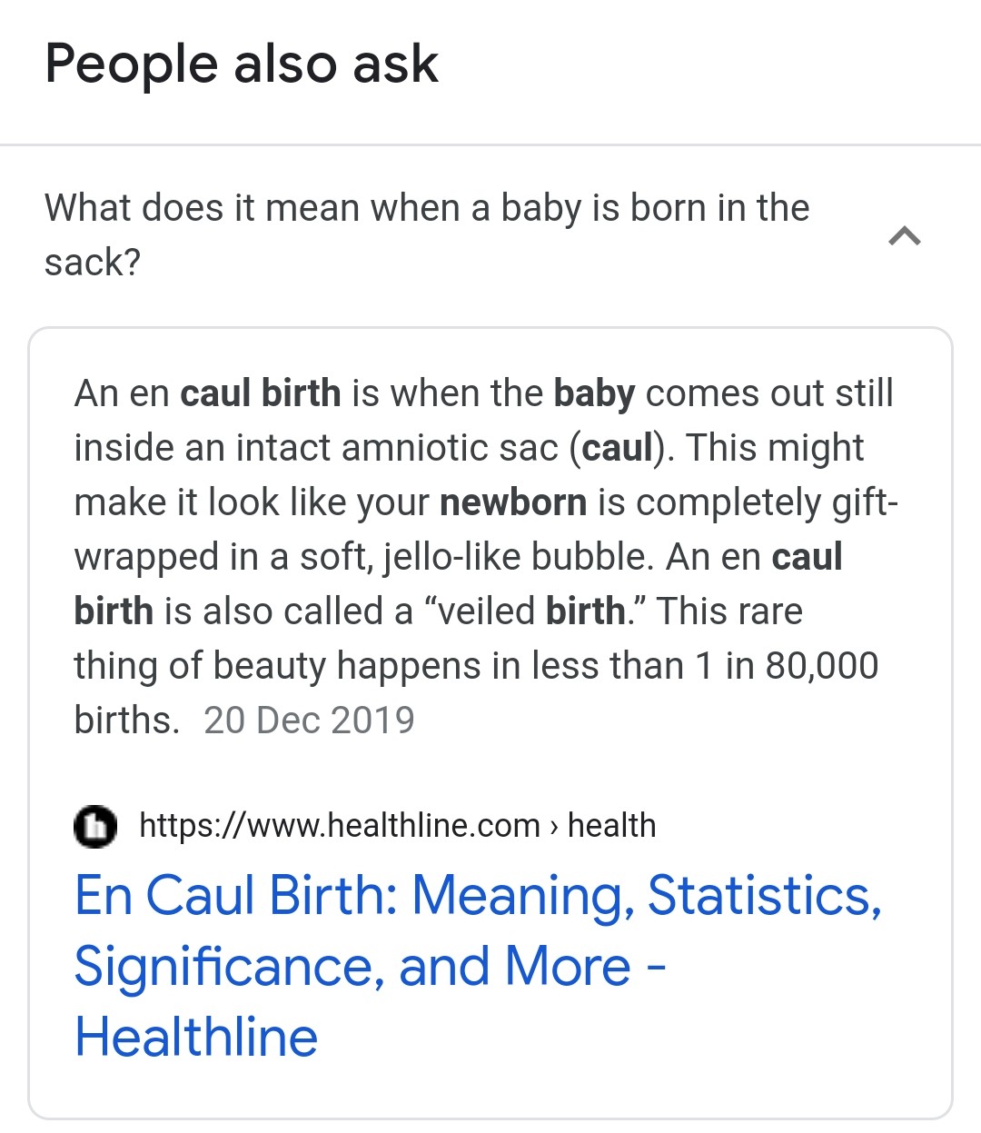Click the 'jello-like bubble' phrase
The image size is (981, 1133).
click(519, 557)
